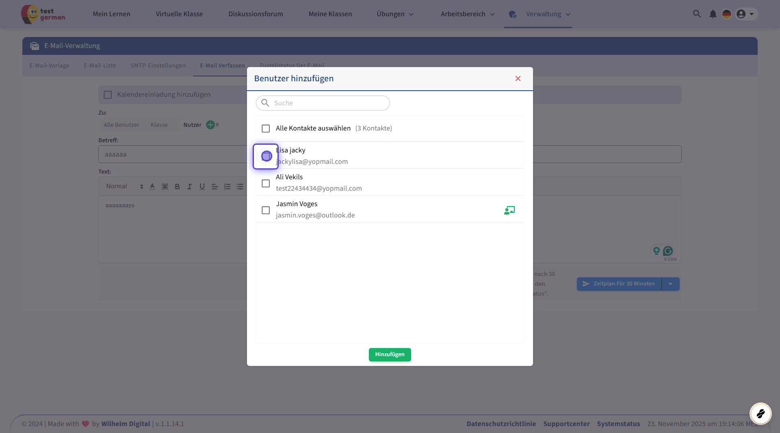This screenshot has height=433, width=780.
Task: Open the notifications bell
Action: tap(713, 14)
